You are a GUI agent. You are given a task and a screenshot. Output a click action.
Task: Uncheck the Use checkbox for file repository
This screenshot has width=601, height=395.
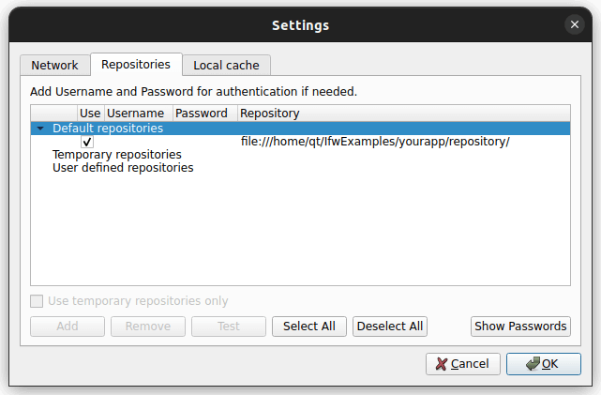[87, 142]
